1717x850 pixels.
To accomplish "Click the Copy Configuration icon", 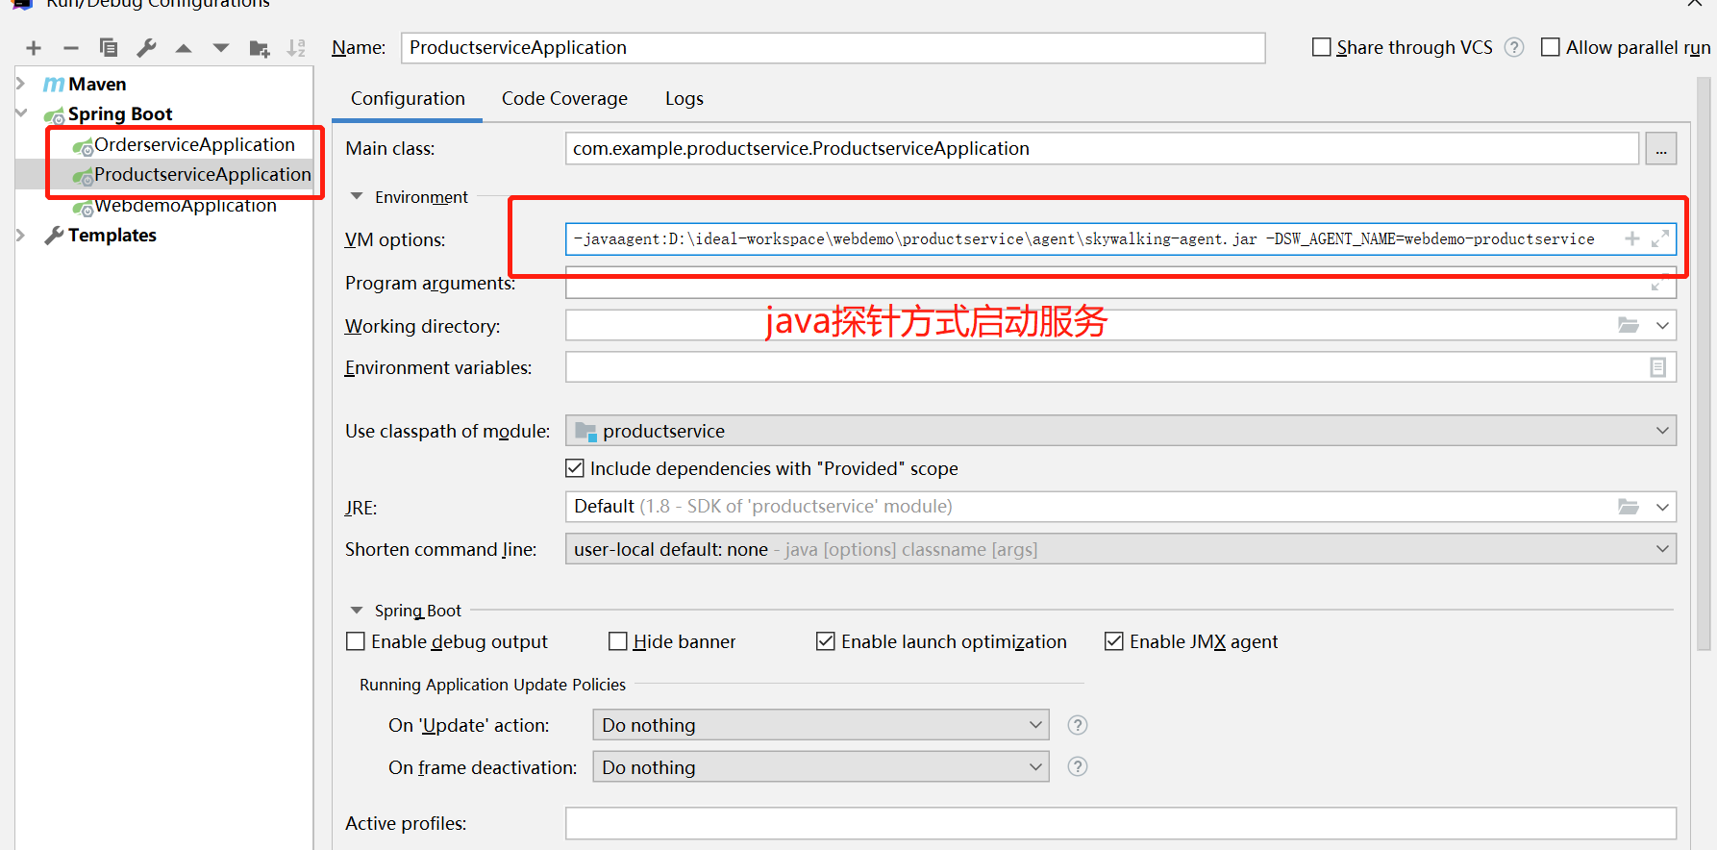I will tap(109, 48).
